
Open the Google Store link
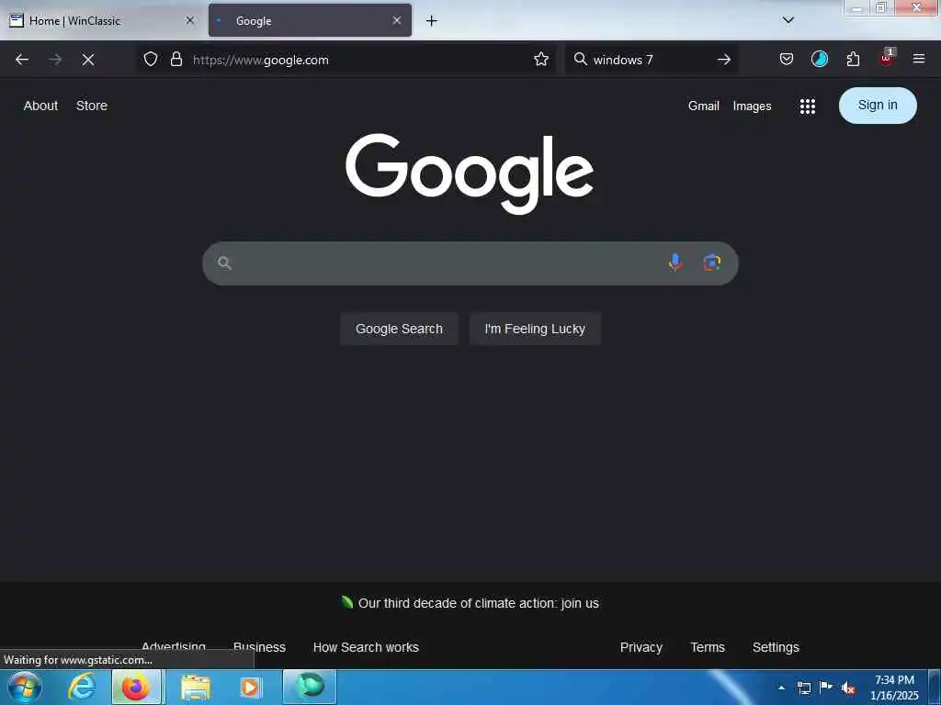pos(92,106)
